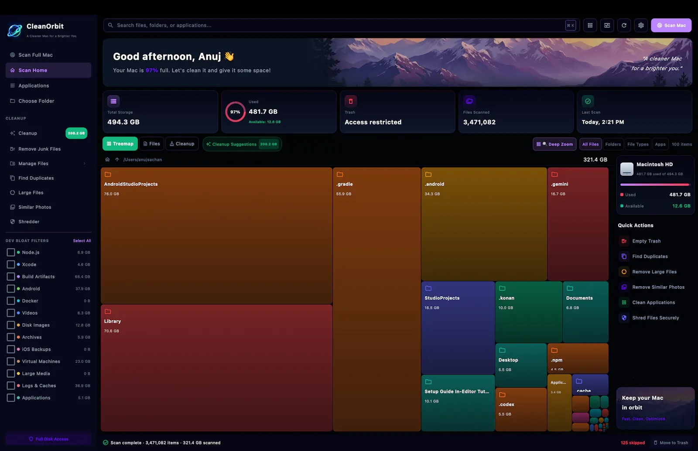Switch to the Files tab
The image size is (698, 451).
pyautogui.click(x=152, y=144)
